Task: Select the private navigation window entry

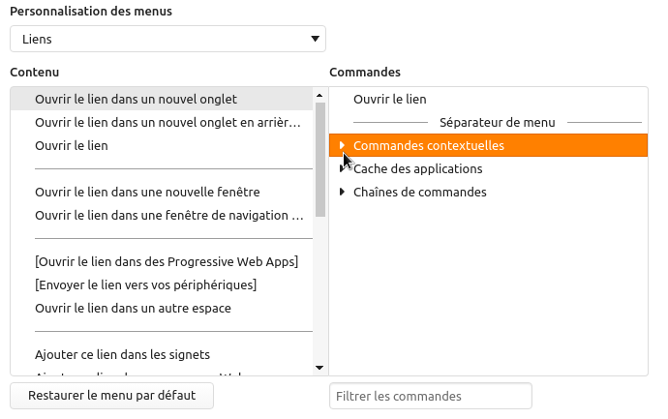Action: pos(167,215)
